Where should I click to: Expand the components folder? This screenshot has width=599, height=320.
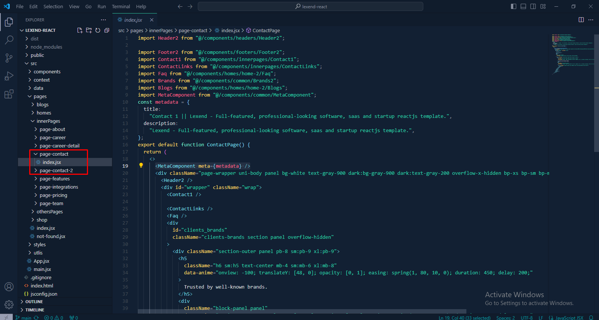pos(47,71)
